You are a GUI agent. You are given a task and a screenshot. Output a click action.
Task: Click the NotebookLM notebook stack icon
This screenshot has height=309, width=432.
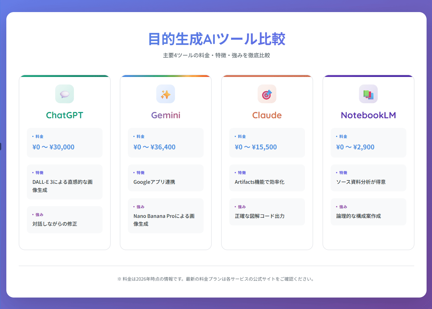pyautogui.click(x=368, y=94)
